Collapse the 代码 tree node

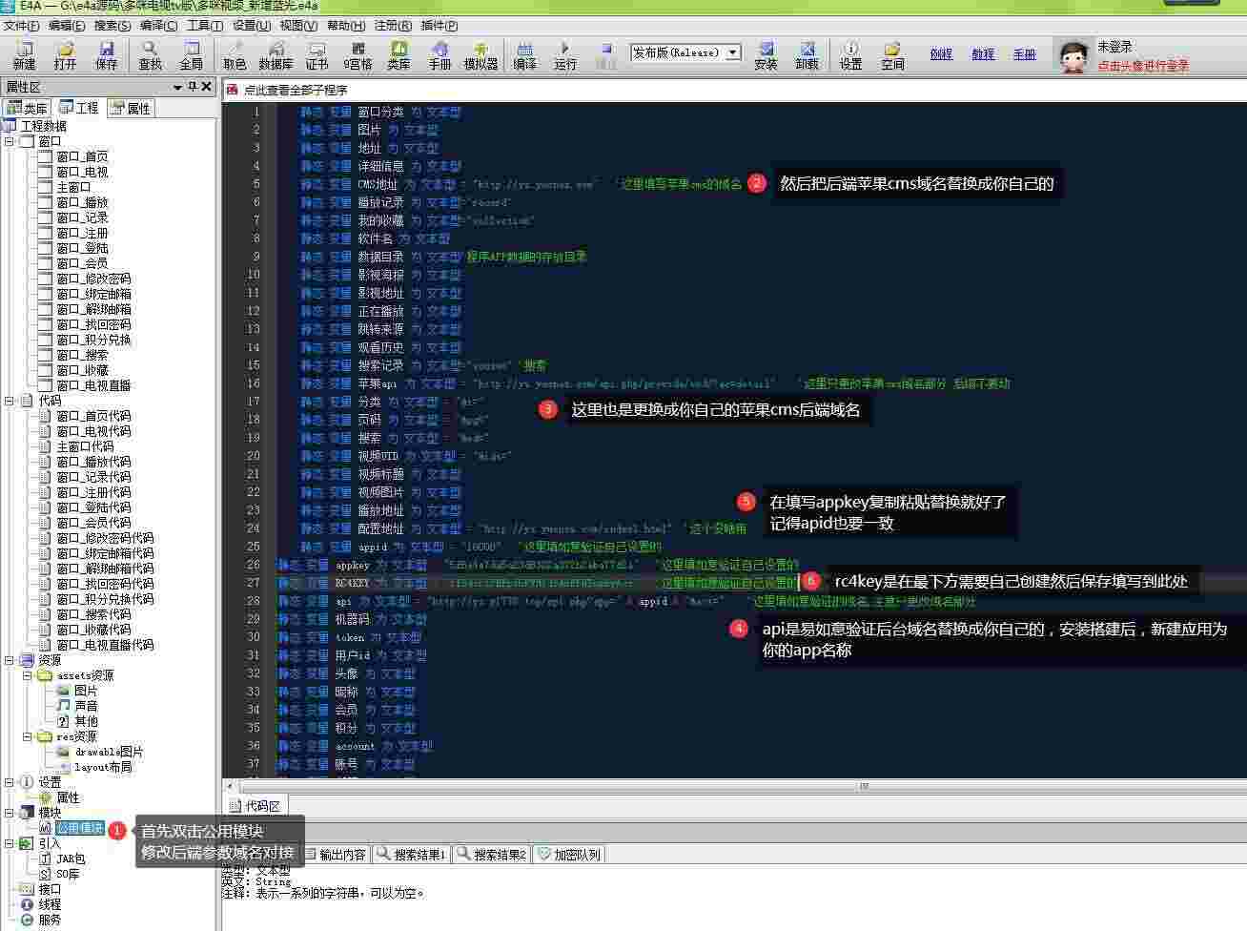tap(10, 401)
